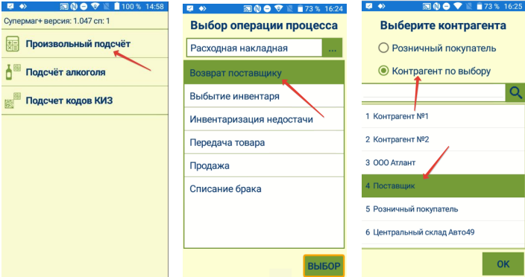This screenshot has width=525, height=277.
Task: Select contractor 3 ООО Атлант
Action: (x=443, y=163)
